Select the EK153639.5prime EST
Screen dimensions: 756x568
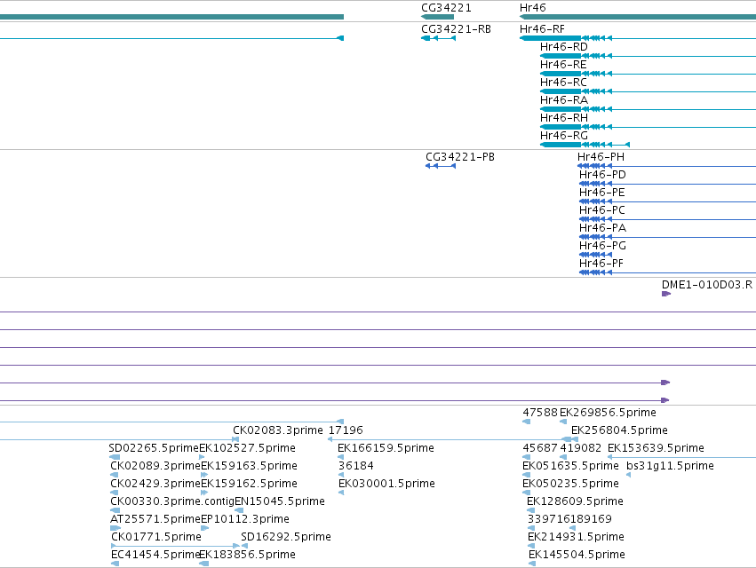(x=656, y=448)
